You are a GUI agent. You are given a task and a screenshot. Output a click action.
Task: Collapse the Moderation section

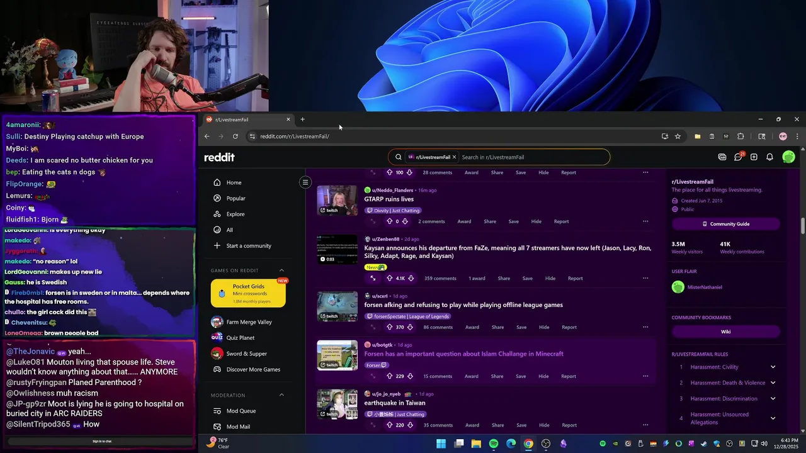coord(281,395)
